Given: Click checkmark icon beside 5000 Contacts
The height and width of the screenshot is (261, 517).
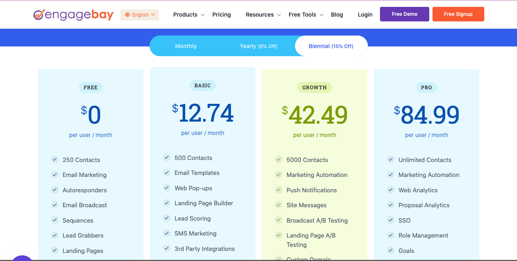Looking at the screenshot, I should [x=279, y=160].
